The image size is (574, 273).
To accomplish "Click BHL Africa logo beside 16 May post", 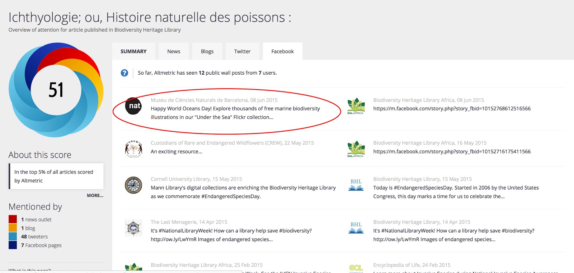I will [356, 149].
